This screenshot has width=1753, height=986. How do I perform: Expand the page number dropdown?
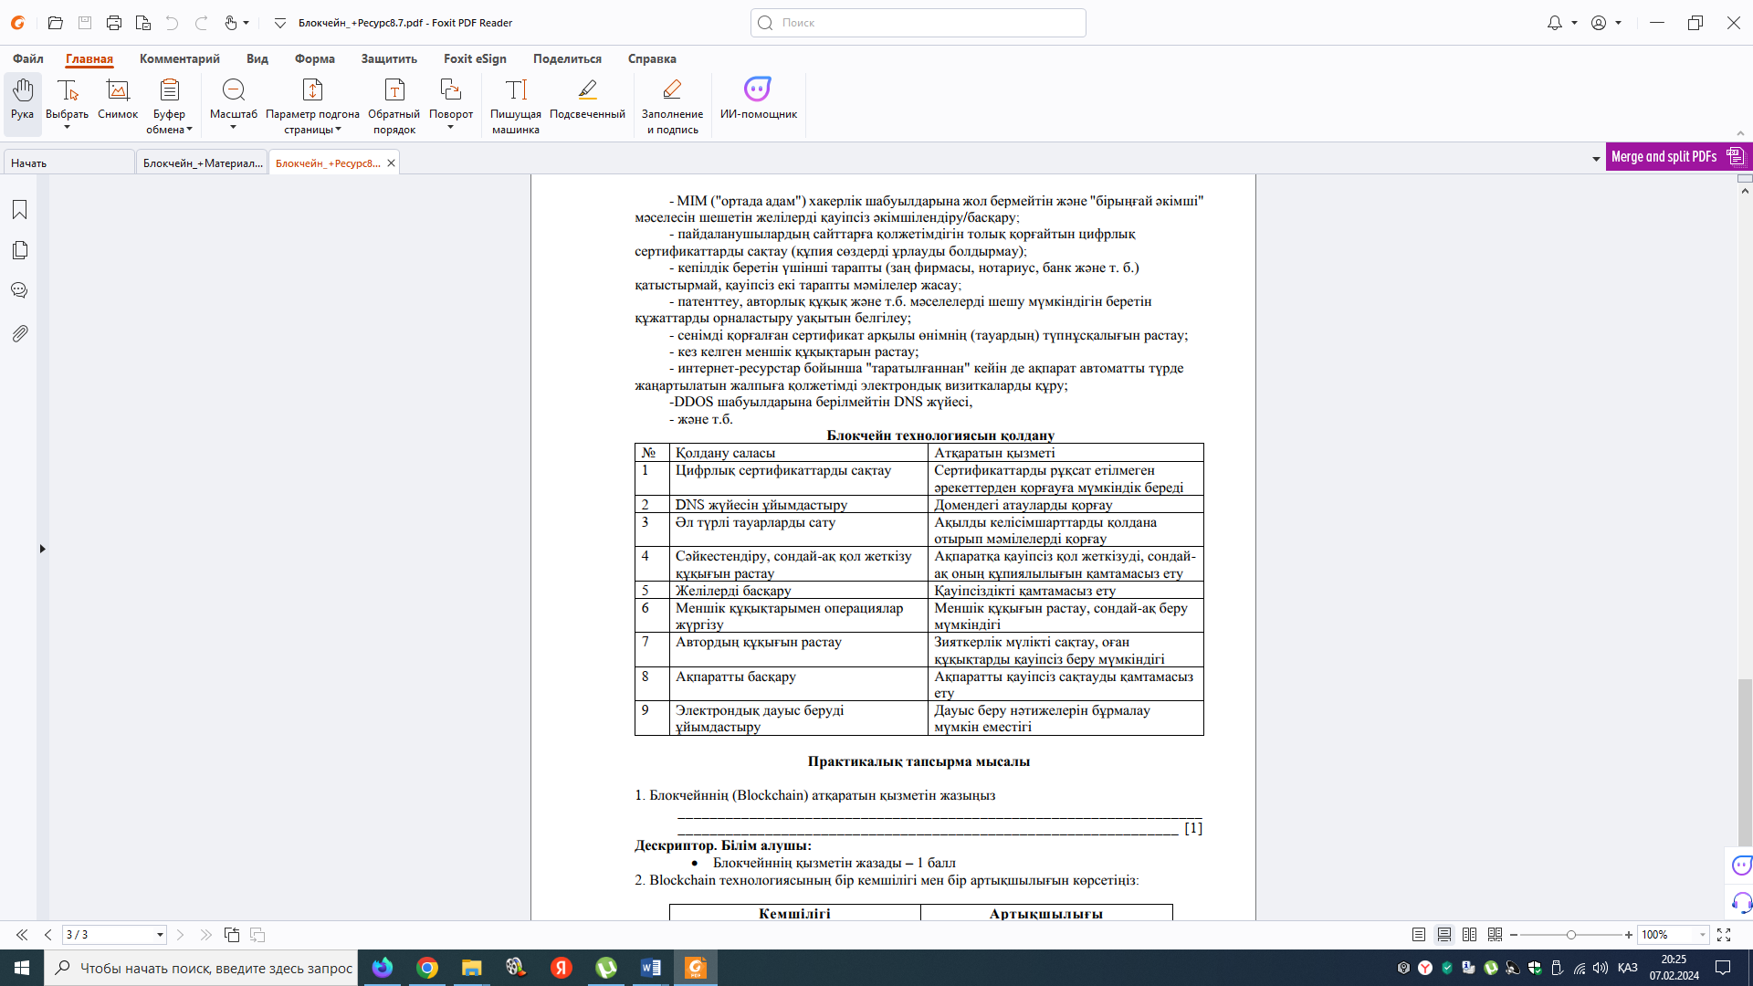[x=160, y=935]
